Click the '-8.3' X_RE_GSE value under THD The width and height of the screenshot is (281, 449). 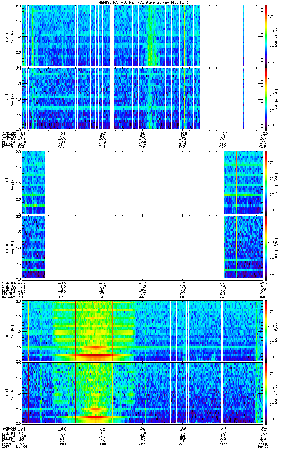point(62,283)
